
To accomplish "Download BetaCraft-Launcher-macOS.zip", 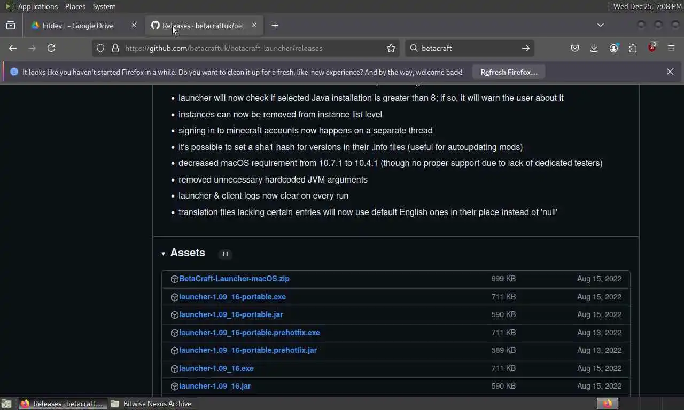I will coord(234,279).
